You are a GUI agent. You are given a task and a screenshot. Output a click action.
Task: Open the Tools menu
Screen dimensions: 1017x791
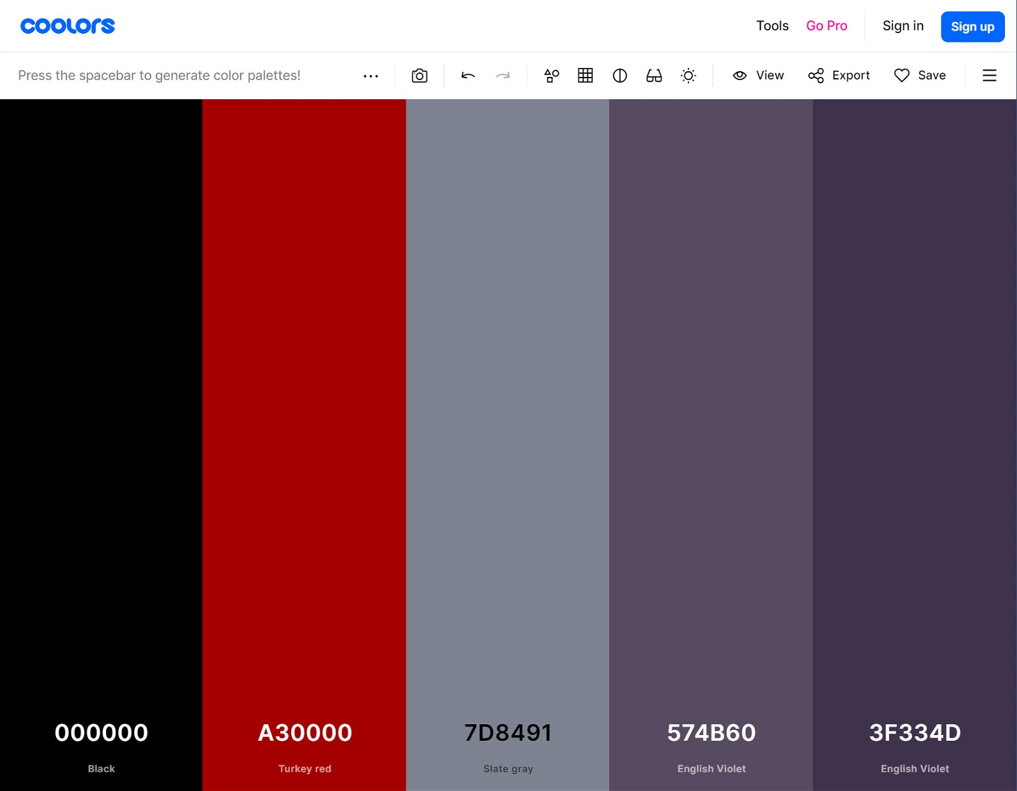[x=772, y=26]
